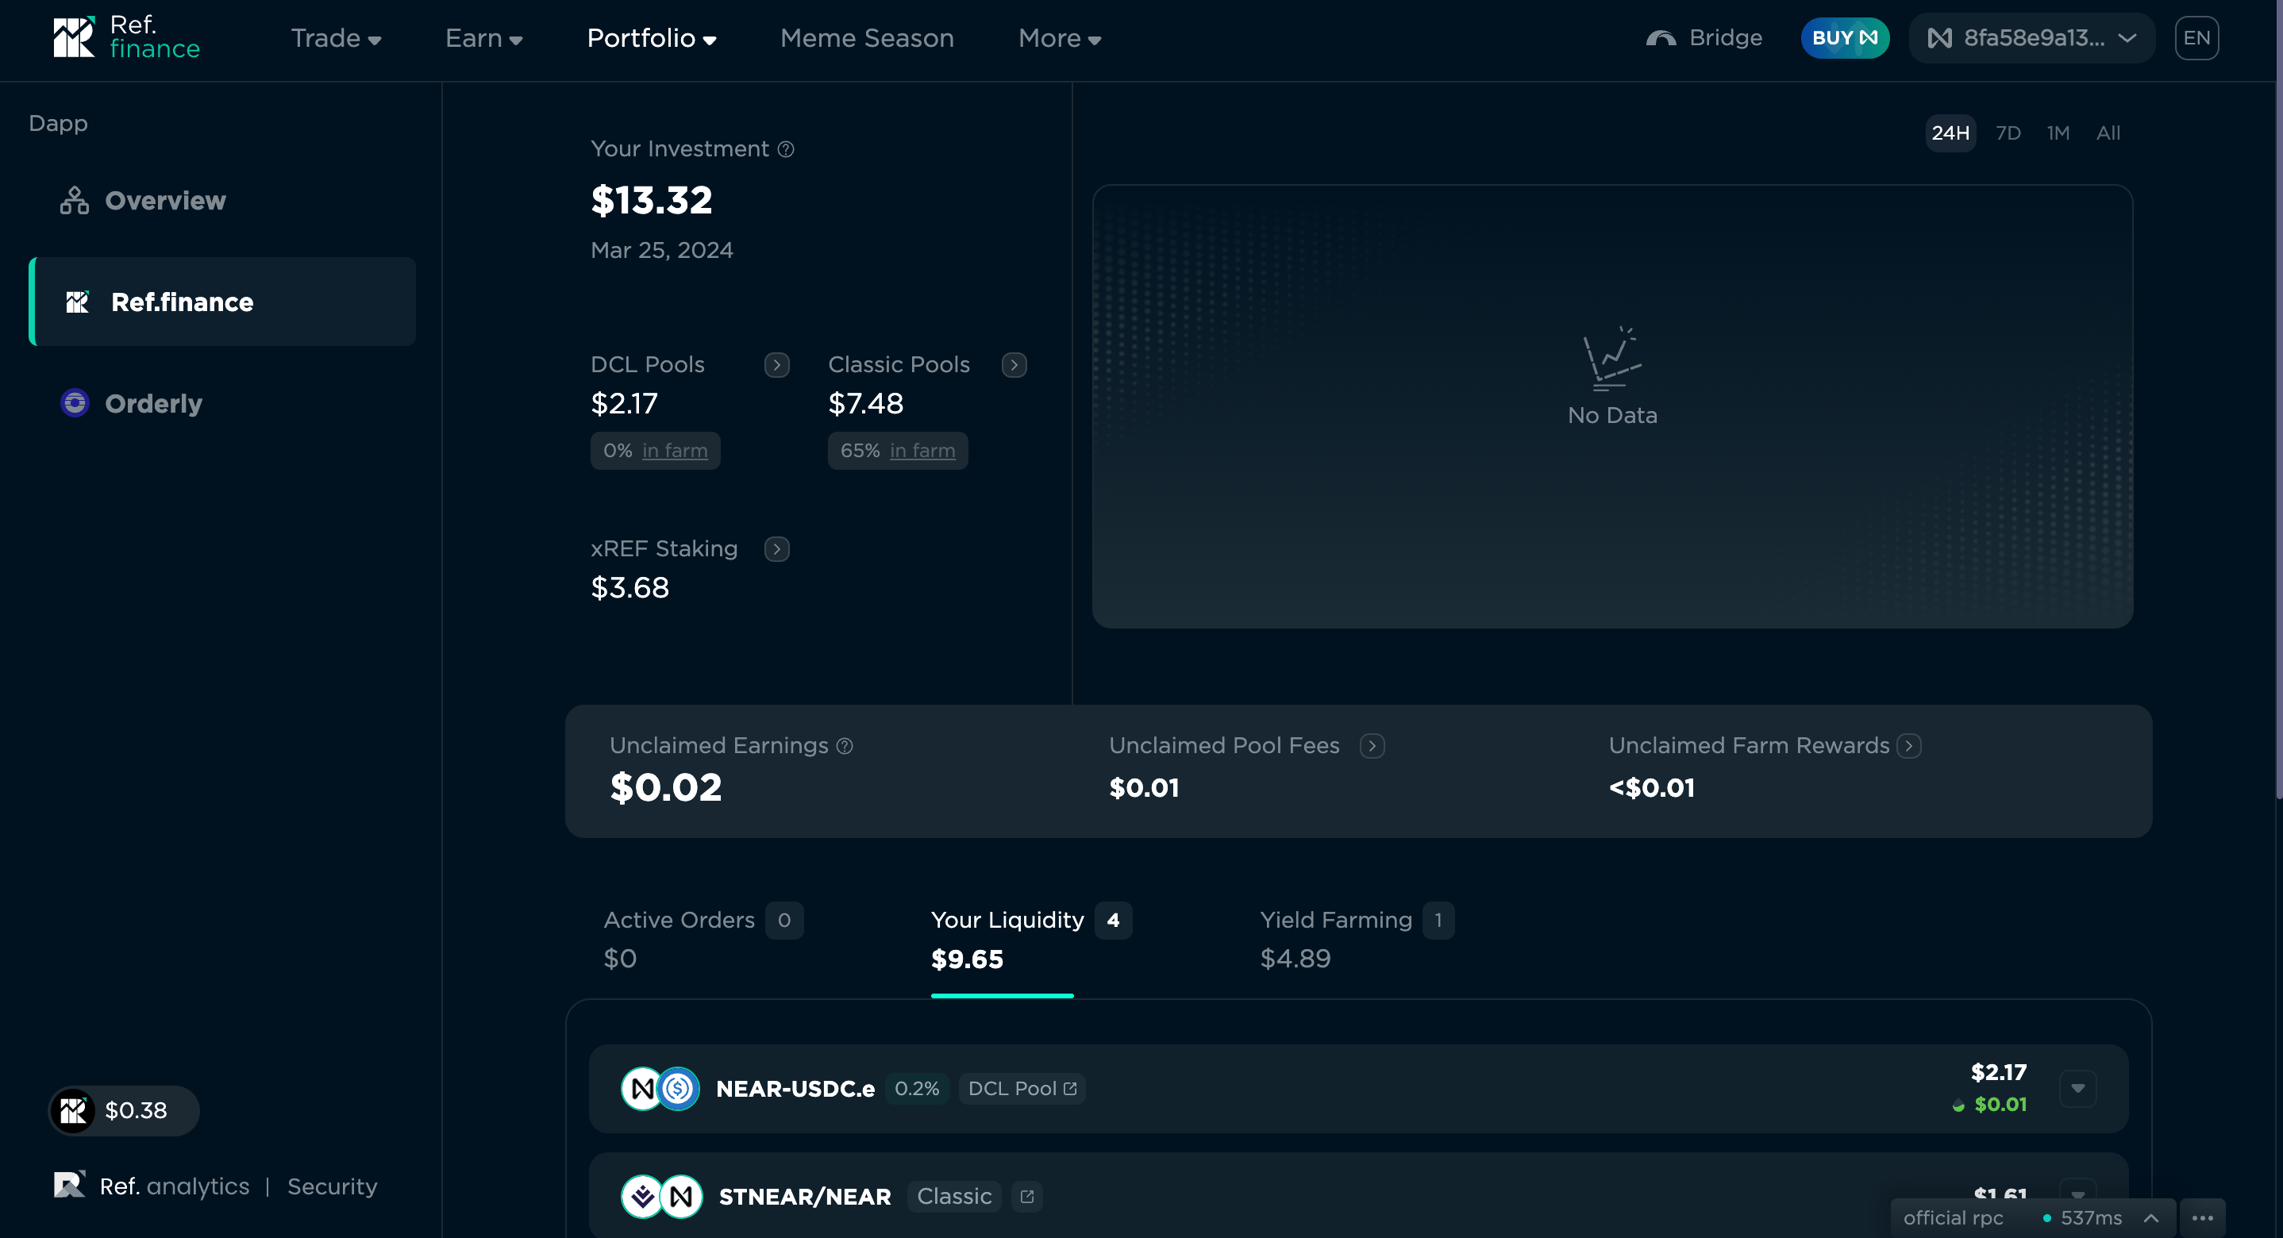Open the Bridge page

pos(1704,37)
